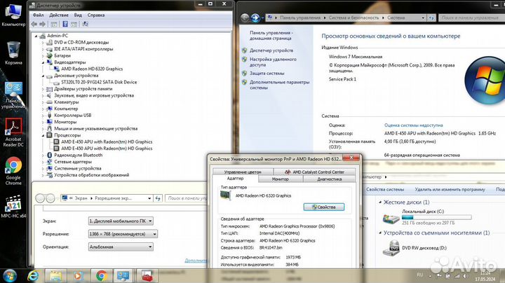Open the Вид menu in Device Manager
This screenshot has height=283, width=505.
coord(78,15)
